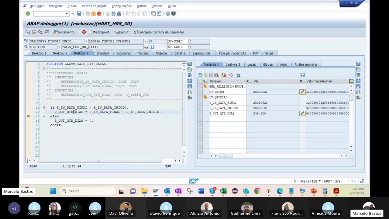
Task: Show the +3 additional meeting participants
Action: tap(14, 208)
